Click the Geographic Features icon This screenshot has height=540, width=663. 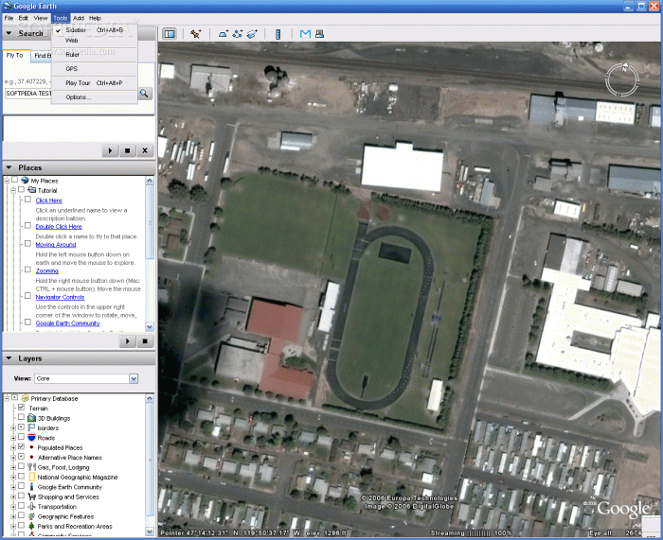31,516
